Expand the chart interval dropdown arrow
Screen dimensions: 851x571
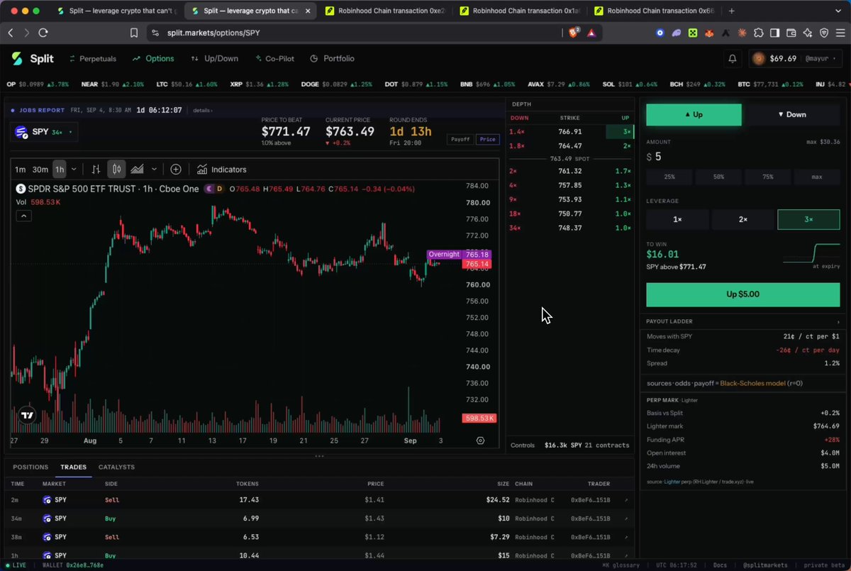[x=74, y=170]
